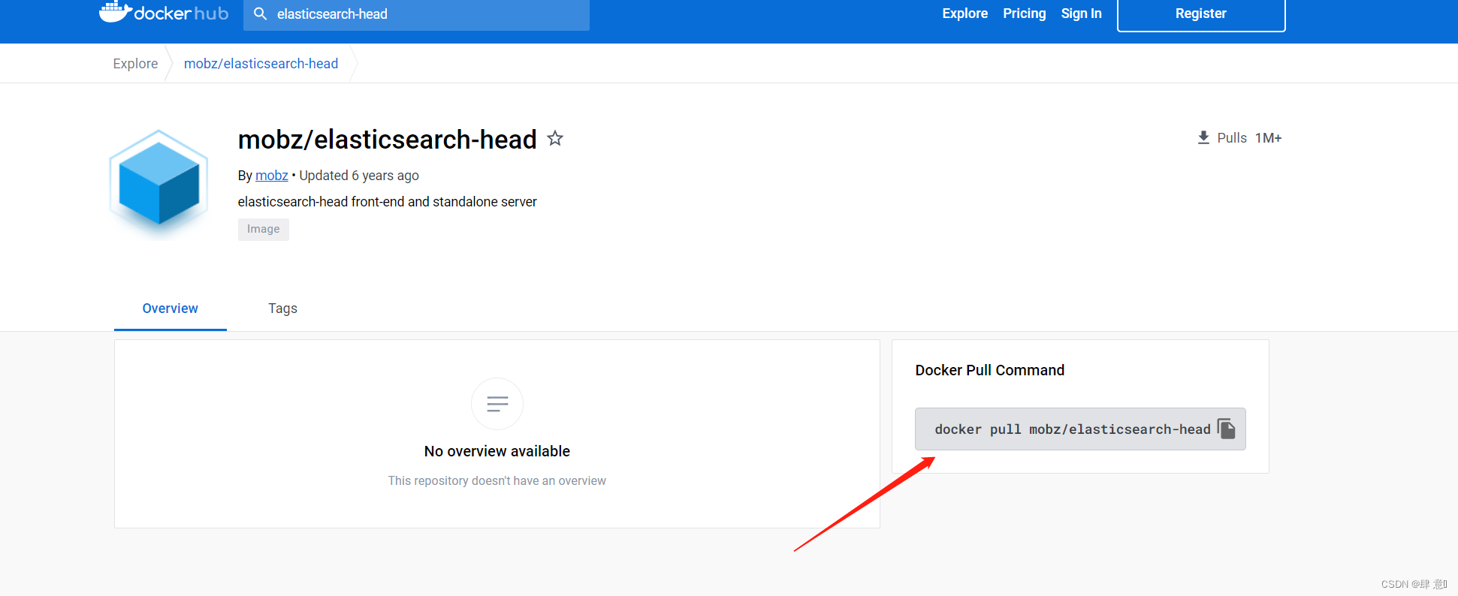Viewport: 1458px width, 596px height.
Task: Click the Explore breadcrumb
Action: (135, 64)
